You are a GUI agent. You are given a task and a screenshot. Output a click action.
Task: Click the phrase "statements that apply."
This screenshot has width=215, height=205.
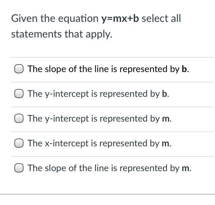62,34
